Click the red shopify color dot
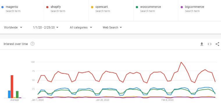Screen dimensions: 221x106 (47, 7)
